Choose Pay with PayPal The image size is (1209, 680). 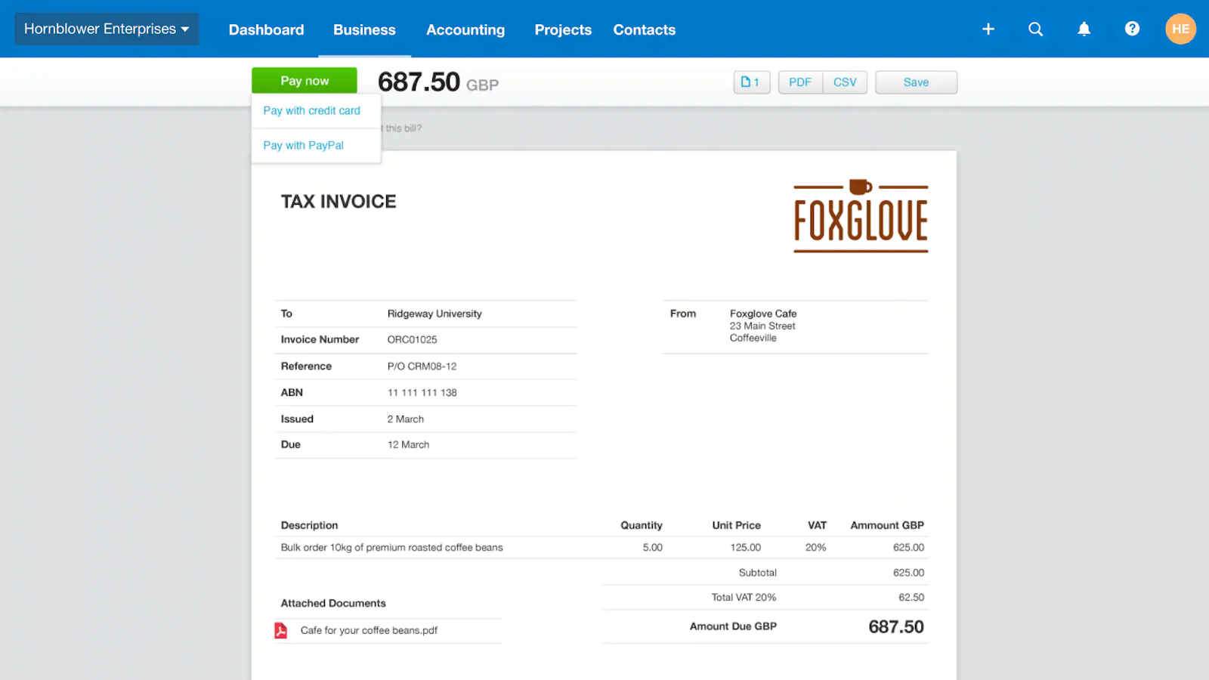(x=303, y=145)
